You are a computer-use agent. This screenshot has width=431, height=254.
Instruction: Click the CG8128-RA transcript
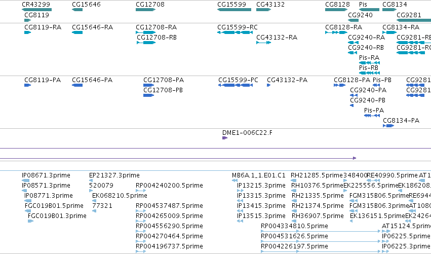336,32
